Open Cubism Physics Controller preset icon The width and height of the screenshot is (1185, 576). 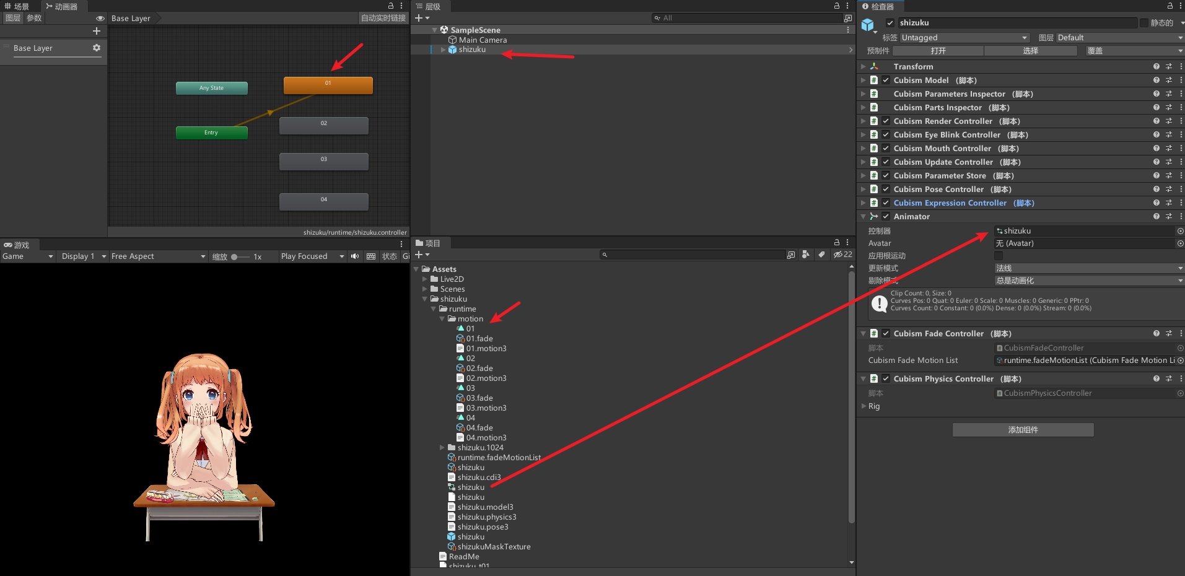1169,378
